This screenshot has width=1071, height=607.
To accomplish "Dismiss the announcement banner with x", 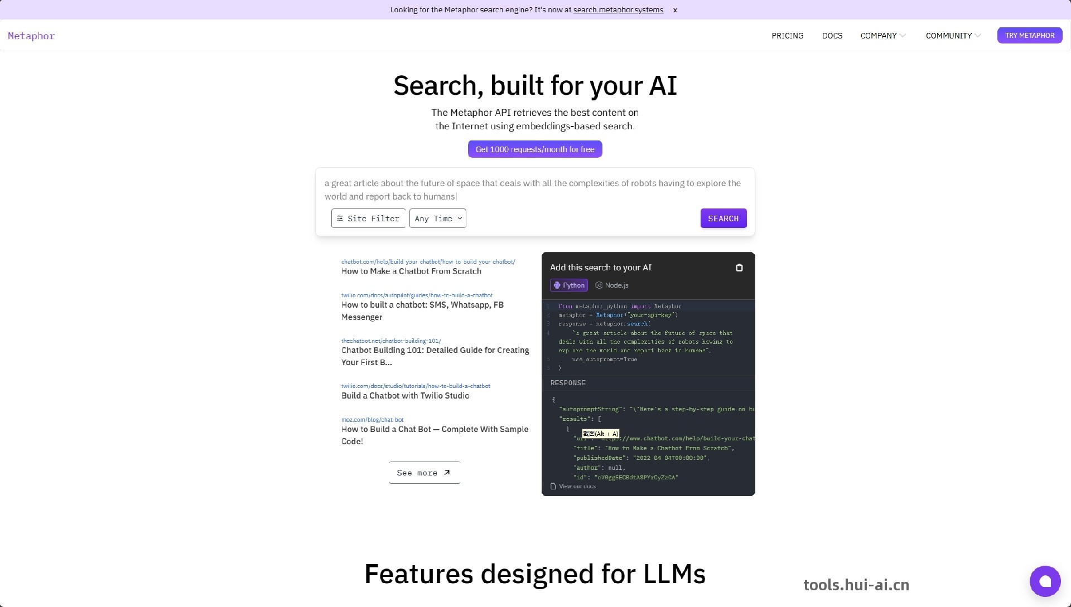I will [675, 10].
